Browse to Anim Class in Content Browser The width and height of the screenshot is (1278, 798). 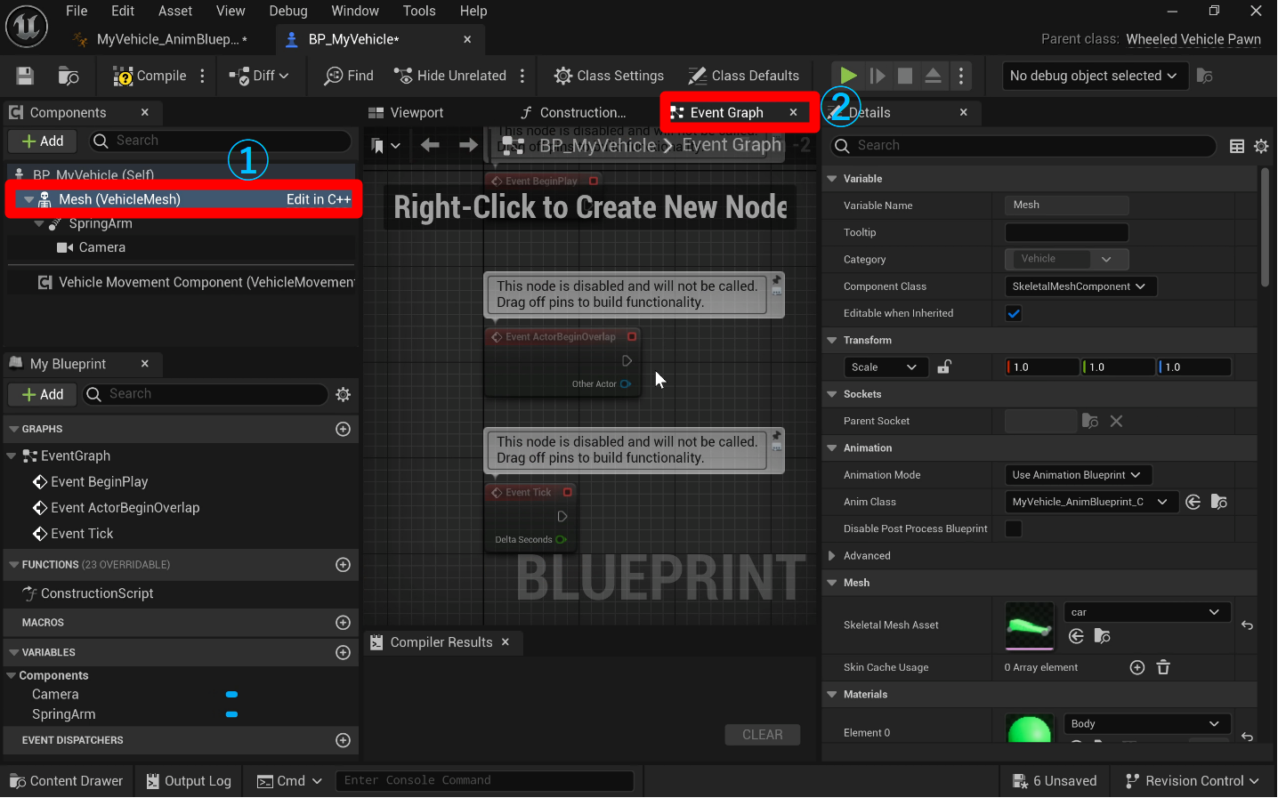(x=1219, y=502)
